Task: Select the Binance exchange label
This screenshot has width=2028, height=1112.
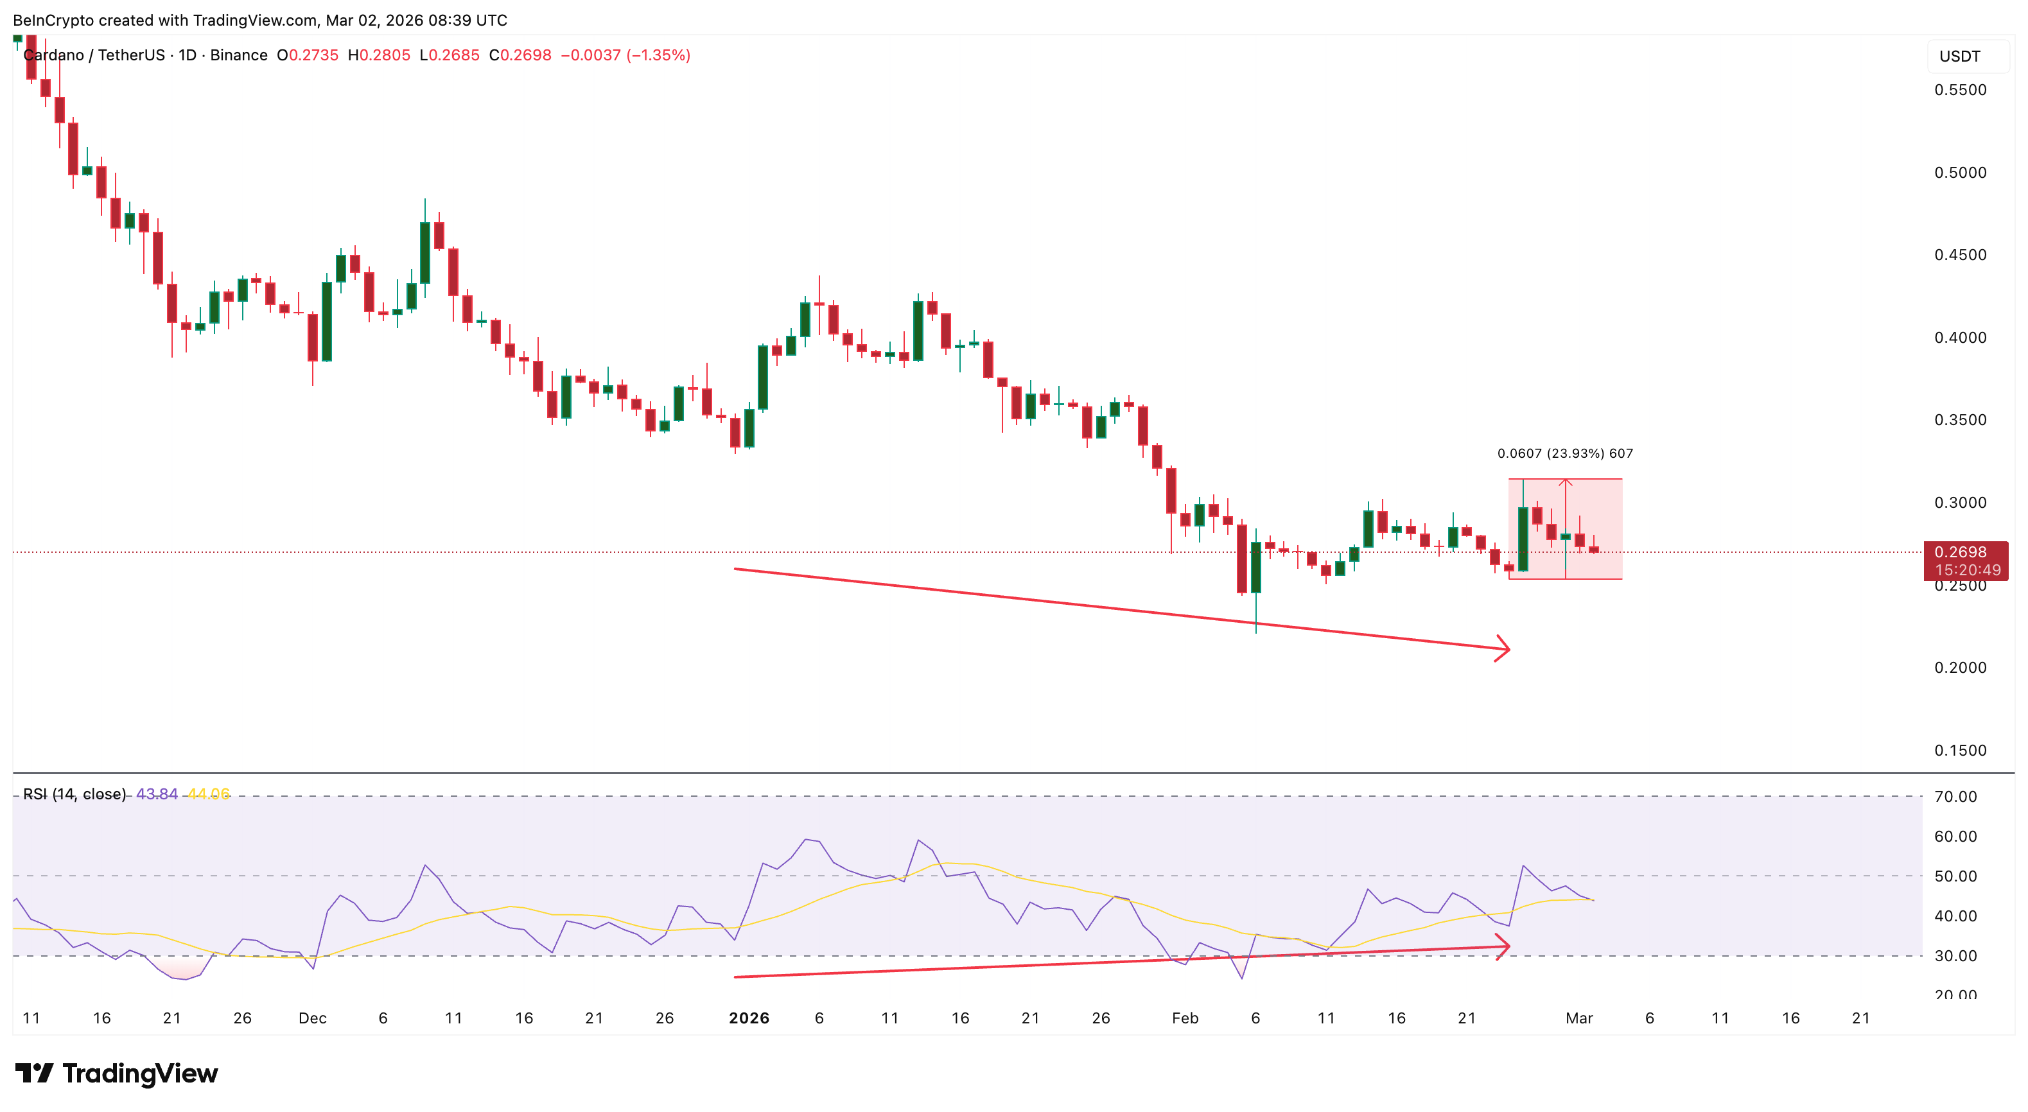Action: point(238,55)
